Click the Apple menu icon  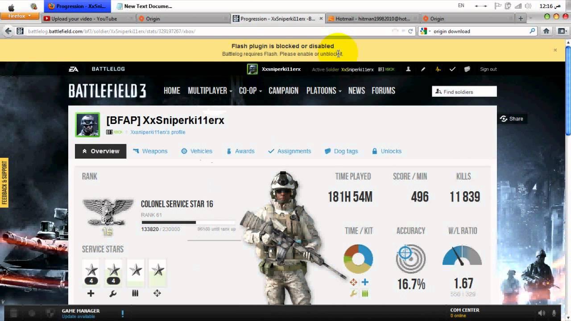pyautogui.click(x=11, y=7)
